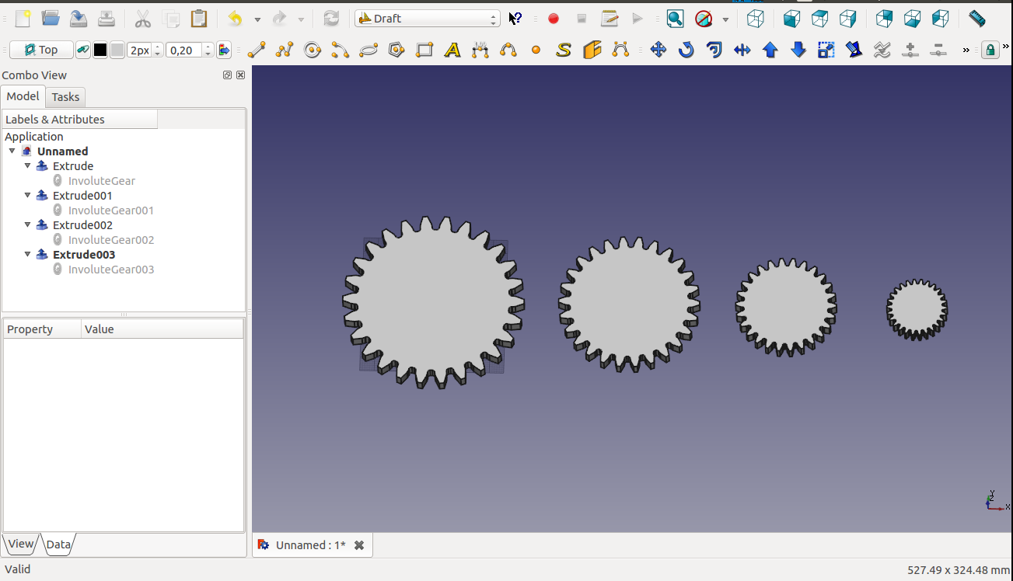Select the Draft Line tool
Image resolution: width=1013 pixels, height=581 pixels.
click(257, 50)
